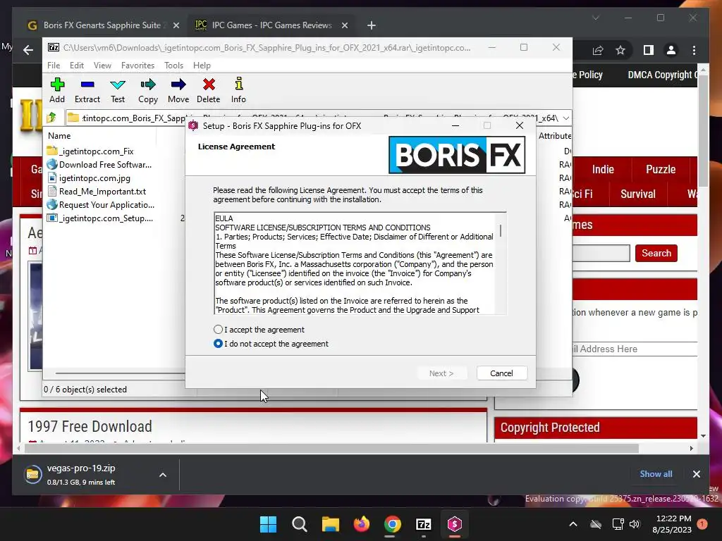722x541 pixels.
Task: Click Next in the setup wizard
Action: [441, 373]
